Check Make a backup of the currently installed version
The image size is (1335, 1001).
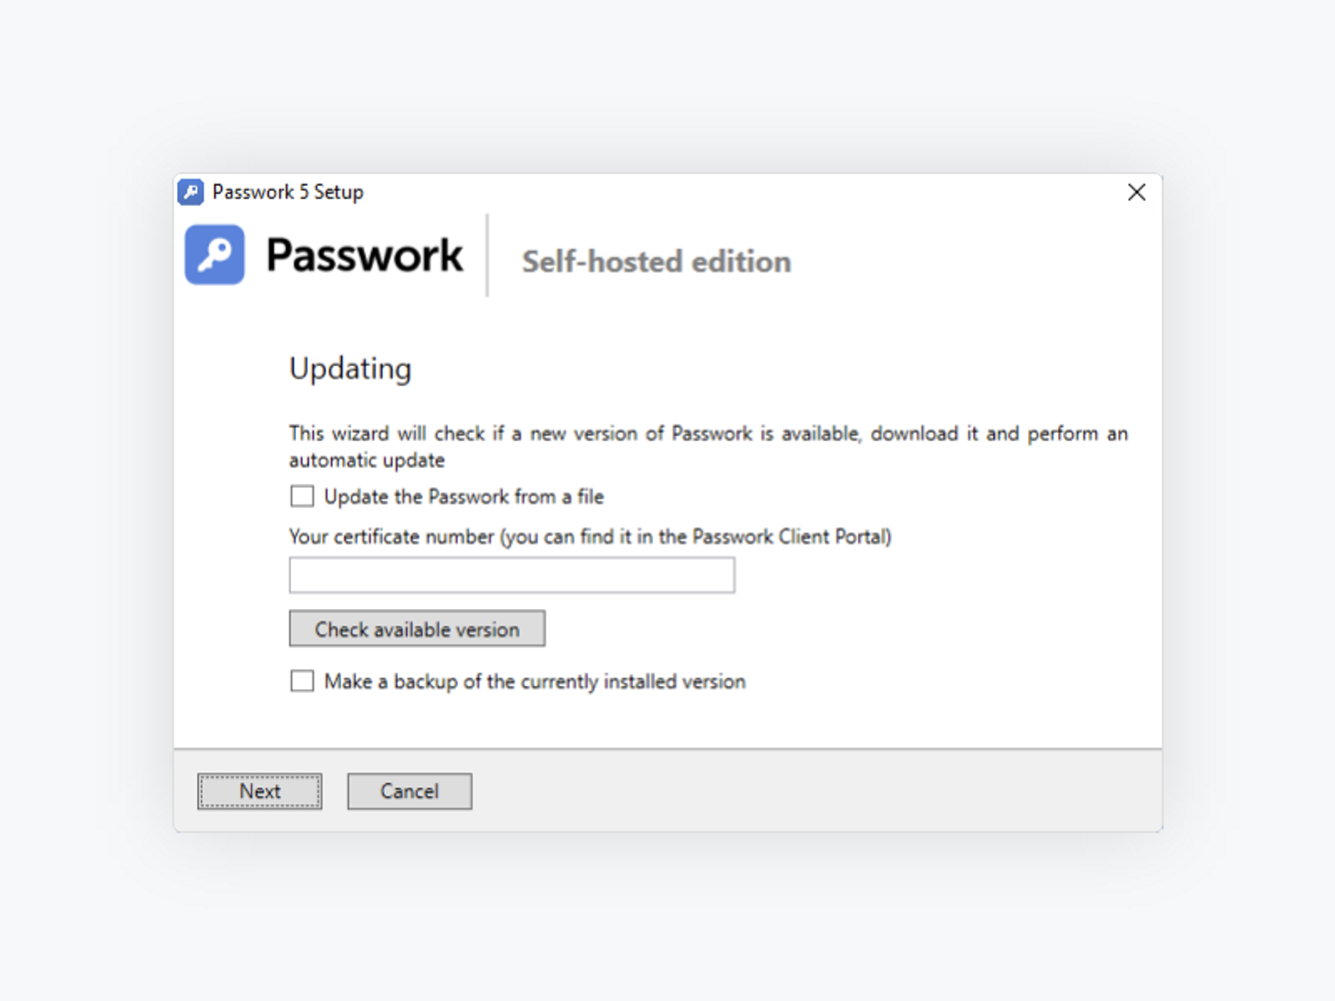(x=301, y=681)
